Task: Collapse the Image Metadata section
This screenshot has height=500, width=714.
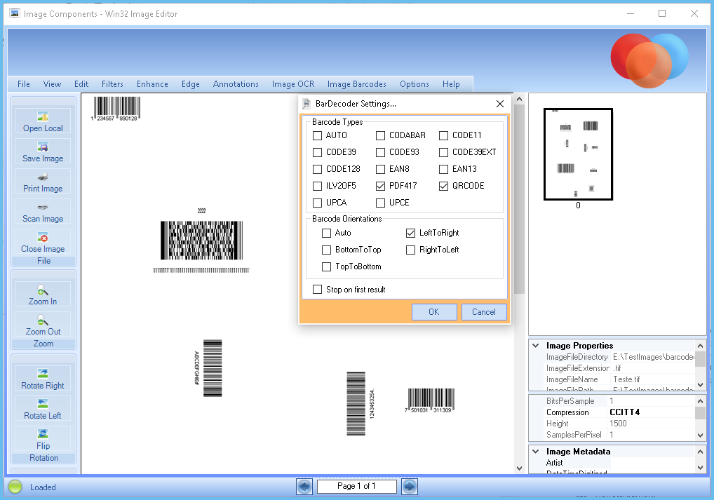Action: pyautogui.click(x=536, y=452)
